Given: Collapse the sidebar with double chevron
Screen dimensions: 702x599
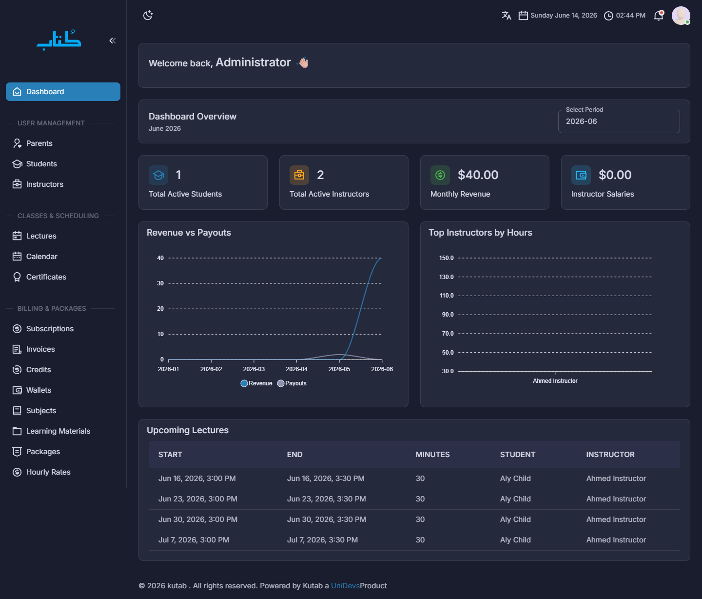Looking at the screenshot, I should pyautogui.click(x=113, y=40).
